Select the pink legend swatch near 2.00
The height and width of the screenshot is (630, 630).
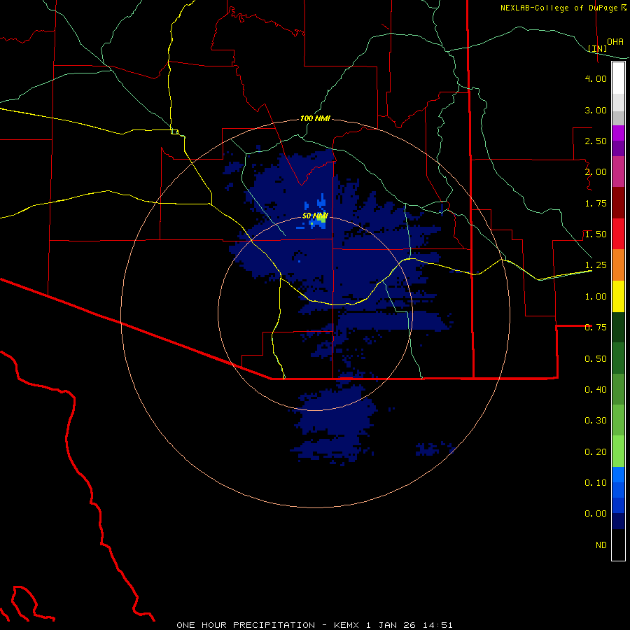coord(618,171)
